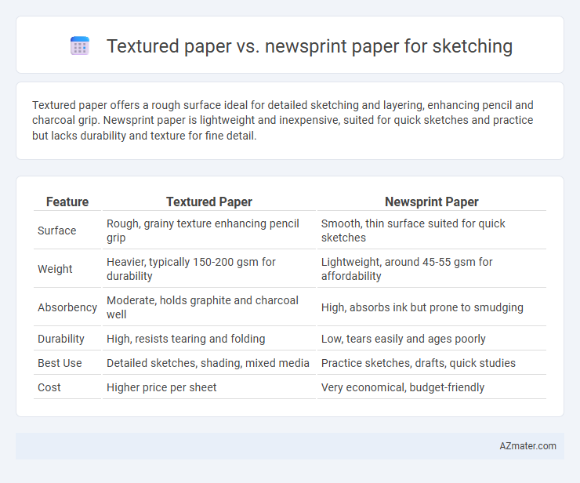
Task: Select cell 'Smooth, thin surface suited for quick sketches'
Action: (432, 231)
